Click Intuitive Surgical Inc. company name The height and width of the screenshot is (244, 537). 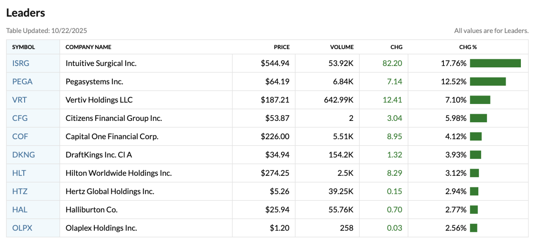[x=101, y=63]
